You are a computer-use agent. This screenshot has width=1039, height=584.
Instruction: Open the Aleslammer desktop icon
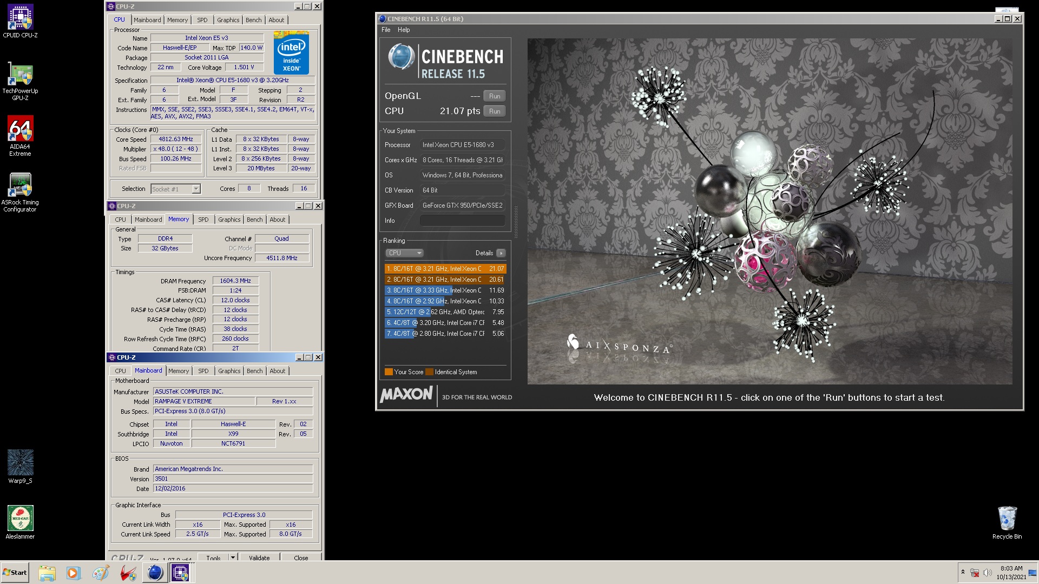pos(20,522)
